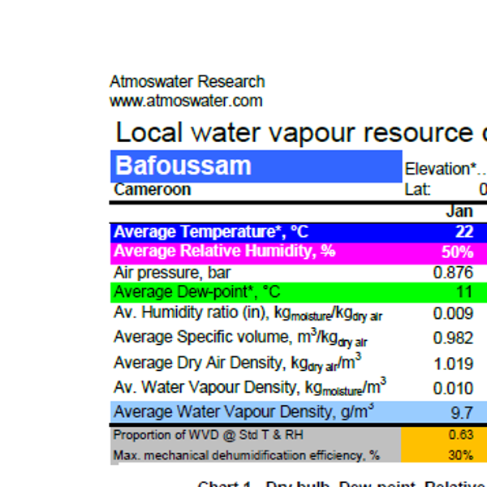Viewport: 487px width, 487px height.
Task: Click the Bafoussam city name cell
Action: pos(256,166)
